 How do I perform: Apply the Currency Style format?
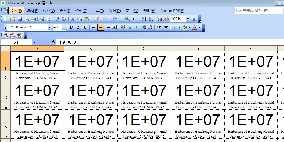[x=123, y=27]
